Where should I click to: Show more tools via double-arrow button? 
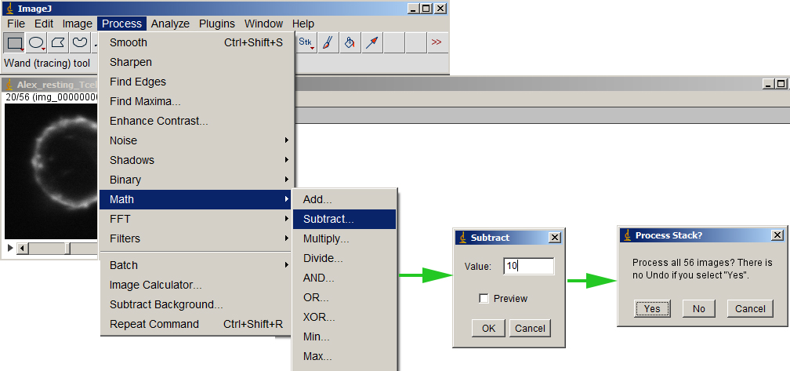point(437,42)
